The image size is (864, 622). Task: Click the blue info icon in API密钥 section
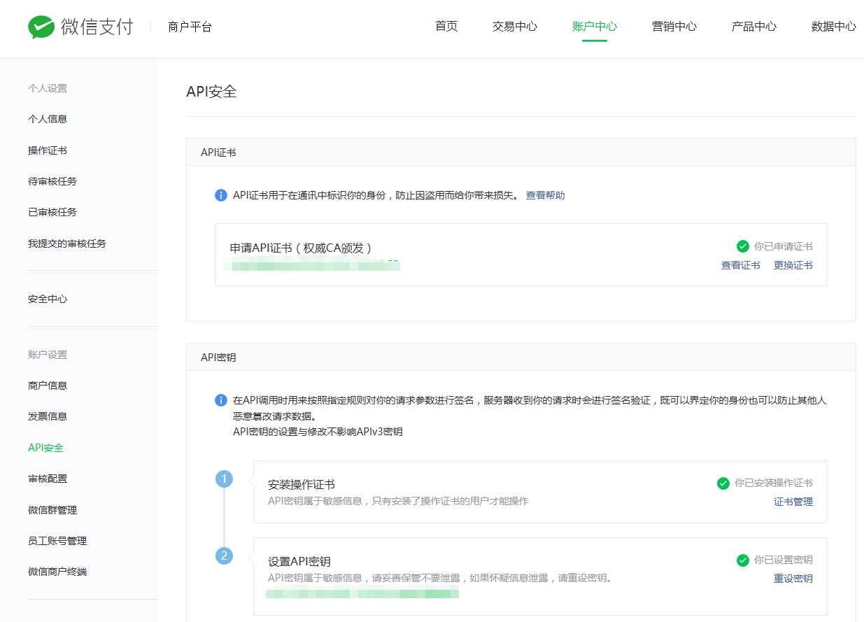220,401
